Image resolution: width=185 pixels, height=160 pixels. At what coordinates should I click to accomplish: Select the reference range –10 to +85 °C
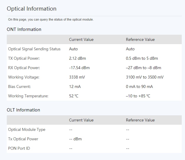(x=138, y=96)
